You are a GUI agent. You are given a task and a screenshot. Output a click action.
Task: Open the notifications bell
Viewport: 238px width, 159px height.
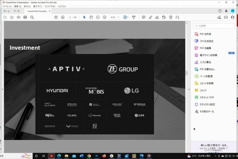pyautogui.click(x=226, y=11)
